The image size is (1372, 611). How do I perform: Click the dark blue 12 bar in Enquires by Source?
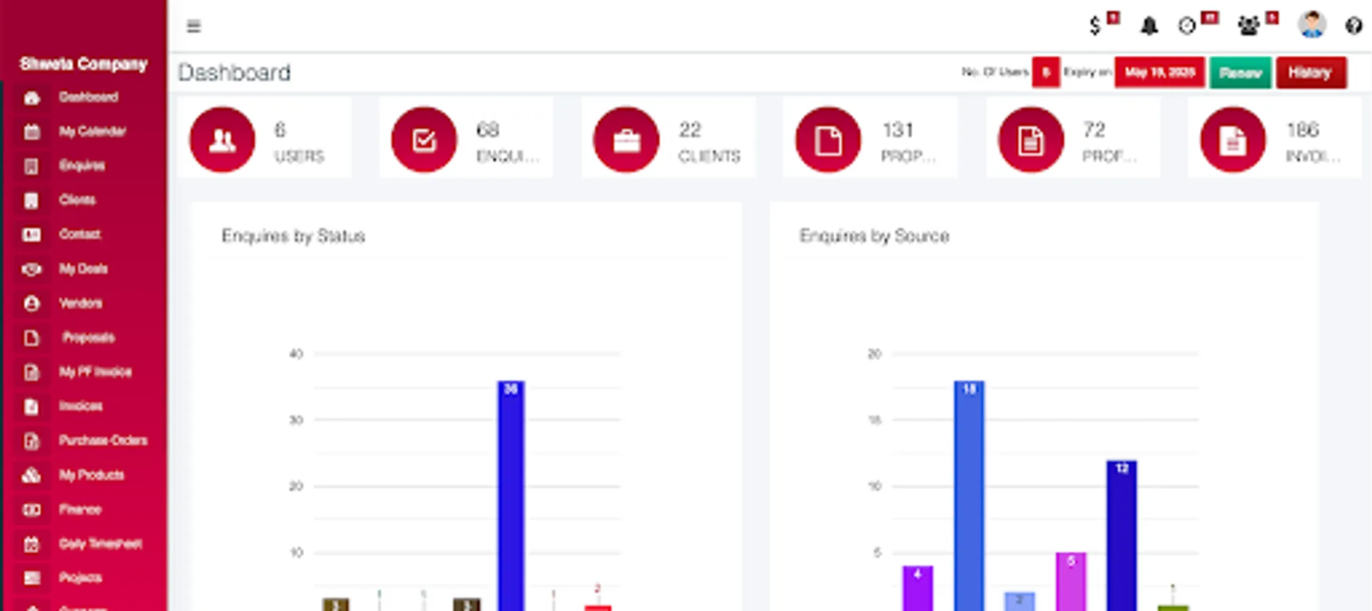pos(1121,536)
